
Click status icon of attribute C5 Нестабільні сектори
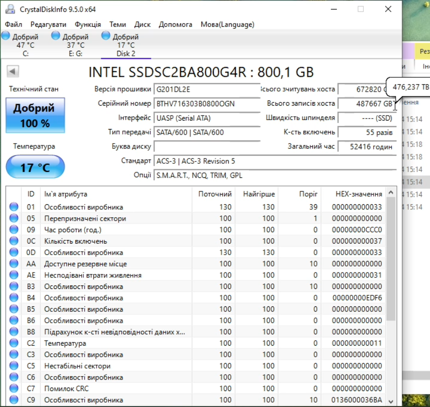pos(14,366)
